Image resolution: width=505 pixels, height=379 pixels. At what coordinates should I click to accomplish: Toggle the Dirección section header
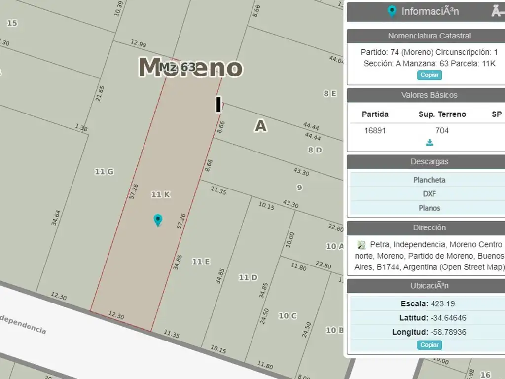coord(429,227)
